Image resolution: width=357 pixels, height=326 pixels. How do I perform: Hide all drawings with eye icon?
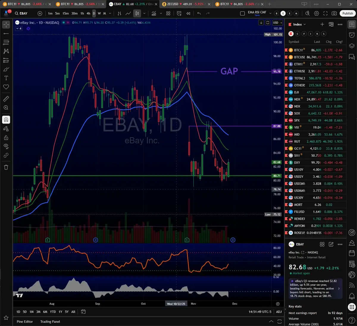6,146
